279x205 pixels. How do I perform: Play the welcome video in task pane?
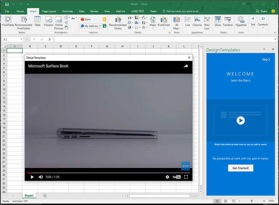click(241, 120)
